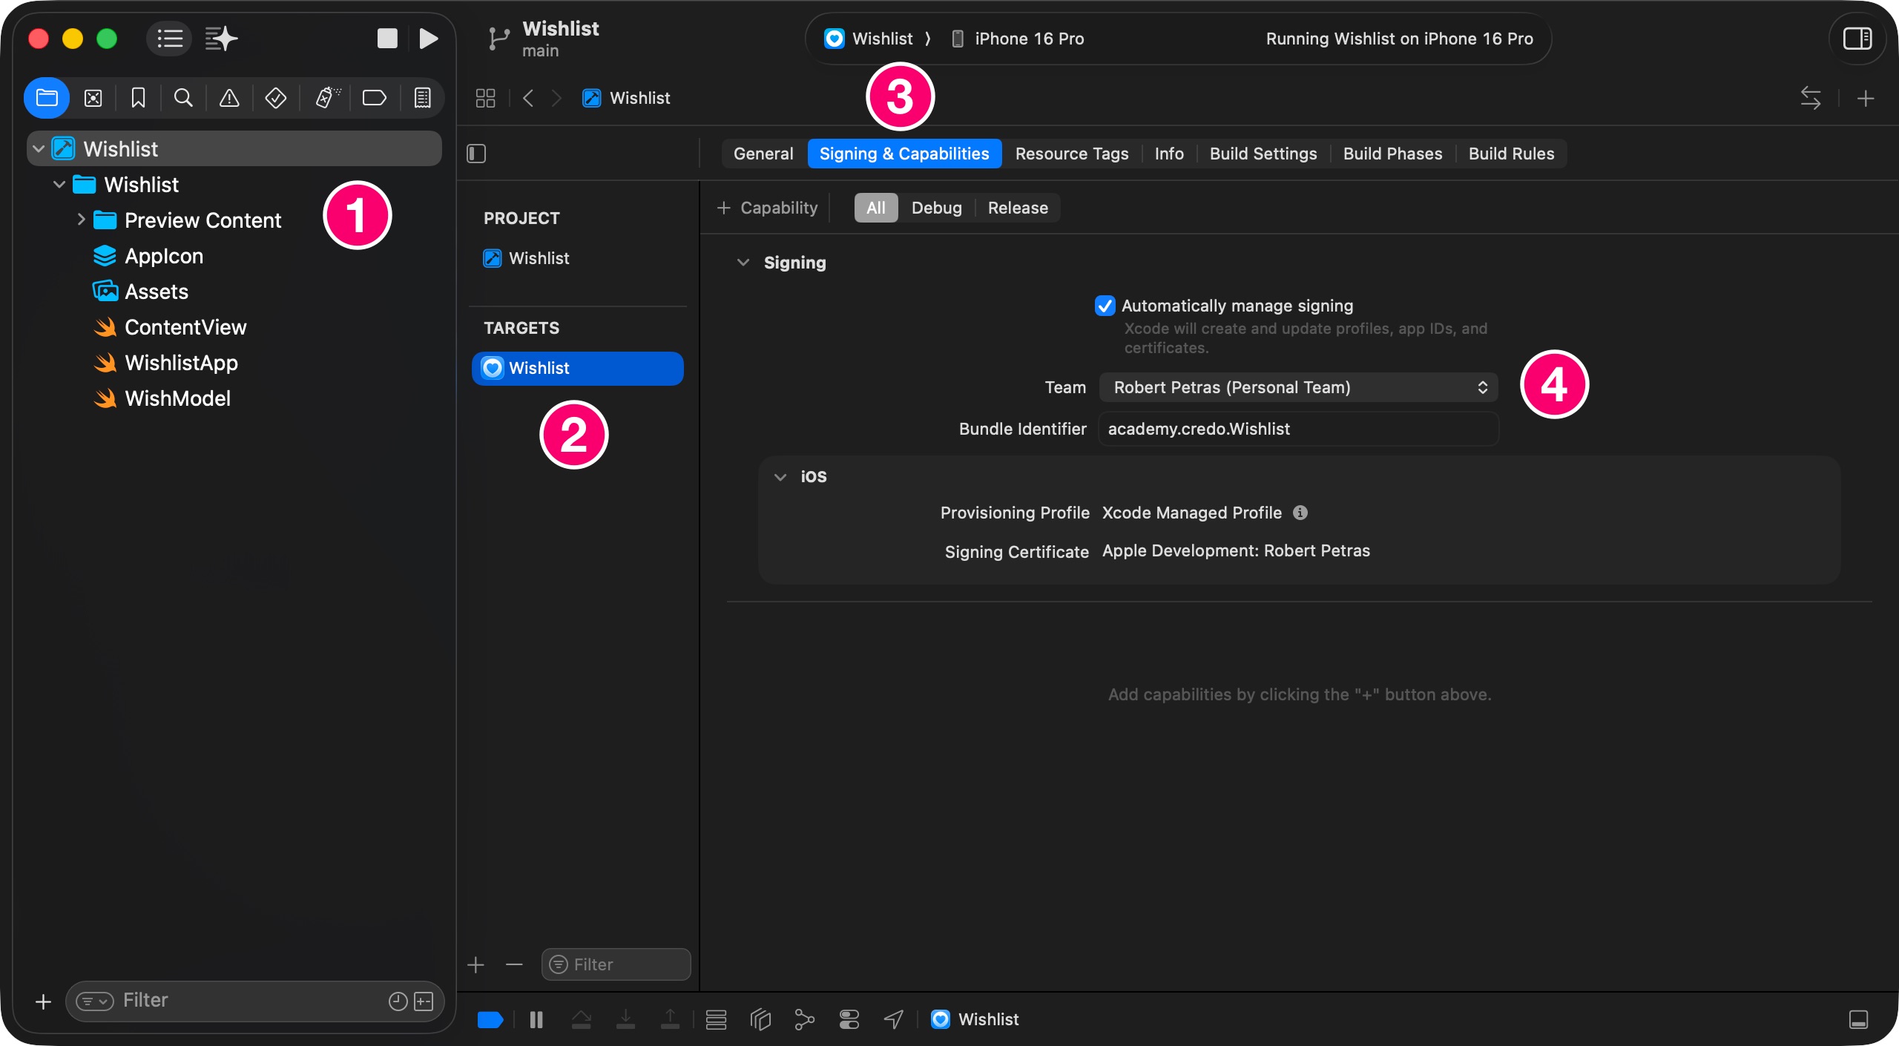Viewport: 1899px width, 1046px height.
Task: Click the Debug View Hierarchy icon
Action: pyautogui.click(x=760, y=1020)
